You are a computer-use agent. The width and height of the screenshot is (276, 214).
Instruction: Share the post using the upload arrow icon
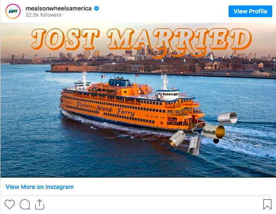click(x=39, y=204)
